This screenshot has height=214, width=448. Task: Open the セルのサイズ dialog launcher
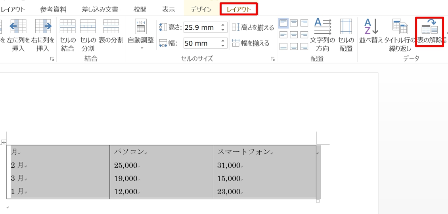(x=273, y=59)
